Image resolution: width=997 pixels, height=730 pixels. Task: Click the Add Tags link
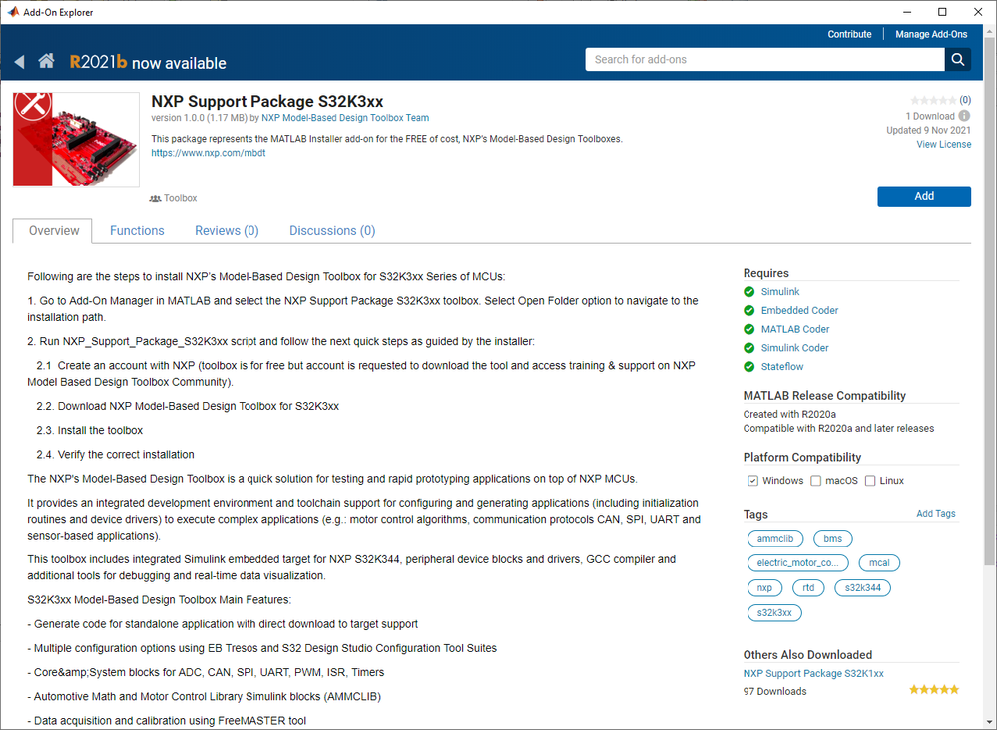coord(935,514)
